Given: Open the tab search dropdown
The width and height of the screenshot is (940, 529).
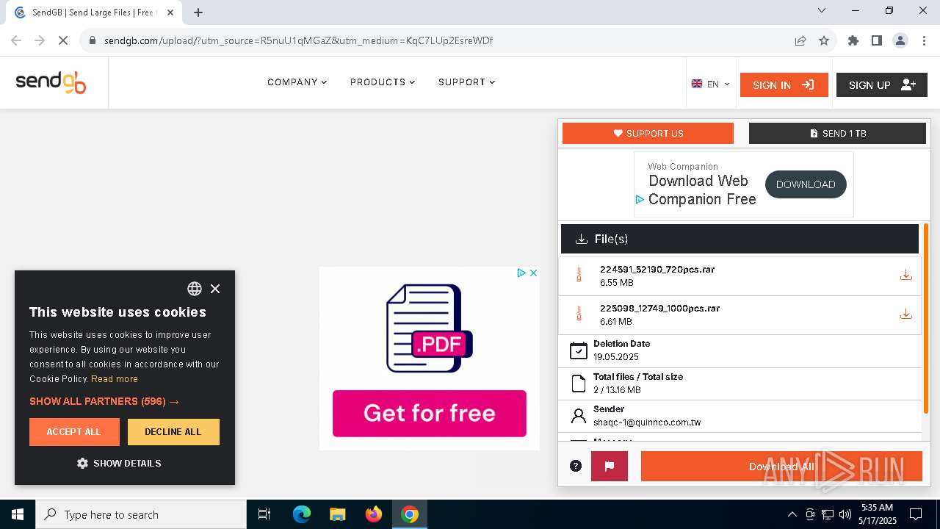Looking at the screenshot, I should coord(822,10).
